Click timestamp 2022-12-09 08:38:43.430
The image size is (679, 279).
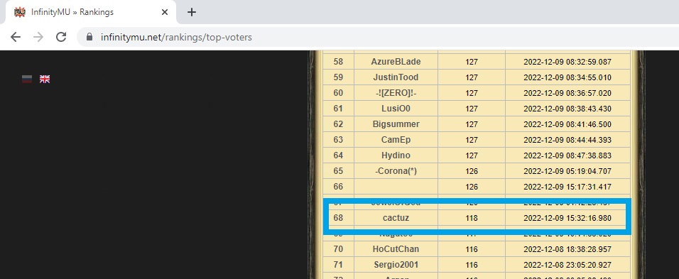567,109
